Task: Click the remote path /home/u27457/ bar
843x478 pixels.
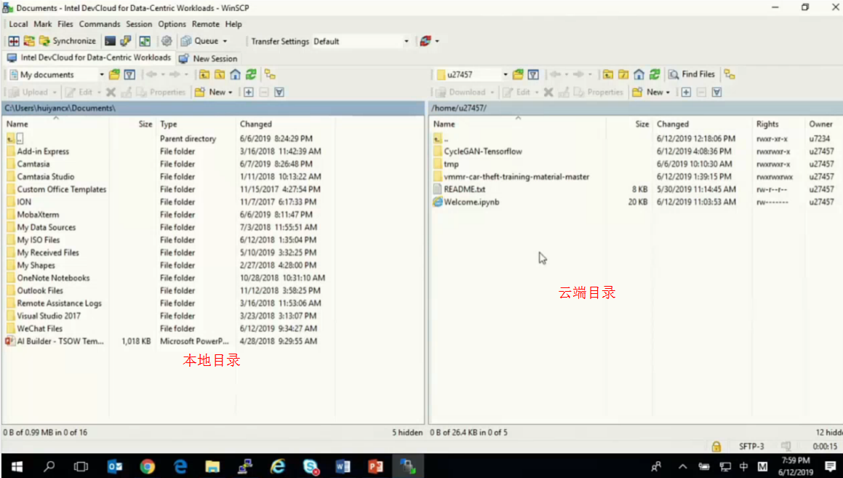Action: tap(636, 108)
